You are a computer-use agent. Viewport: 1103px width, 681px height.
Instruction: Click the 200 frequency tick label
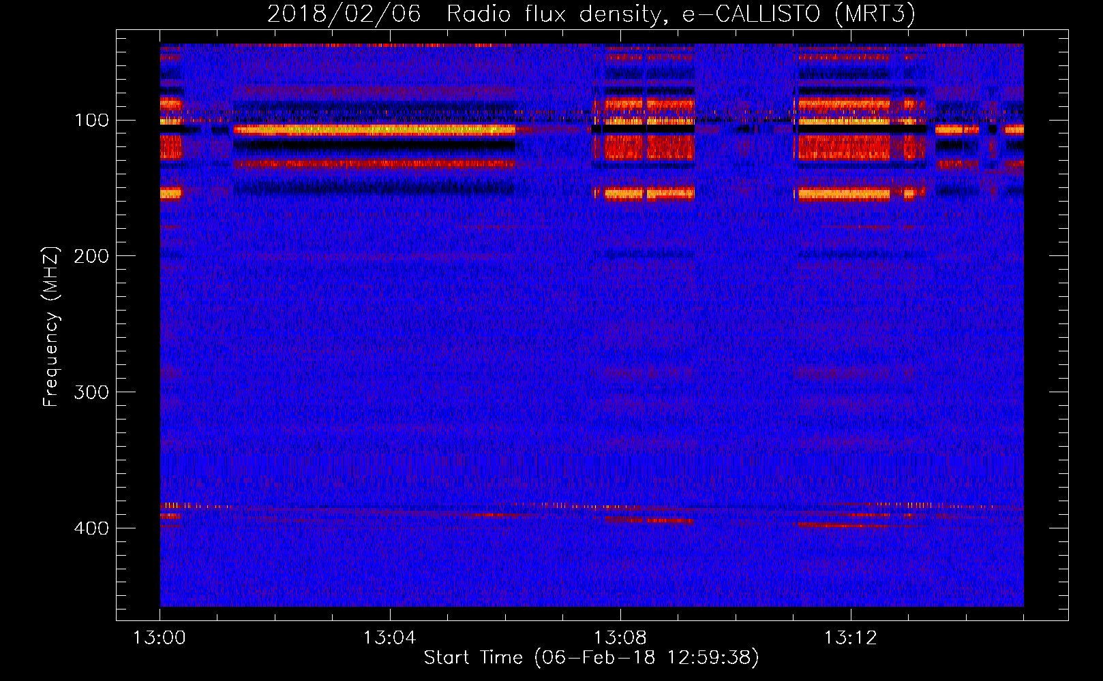[92, 256]
